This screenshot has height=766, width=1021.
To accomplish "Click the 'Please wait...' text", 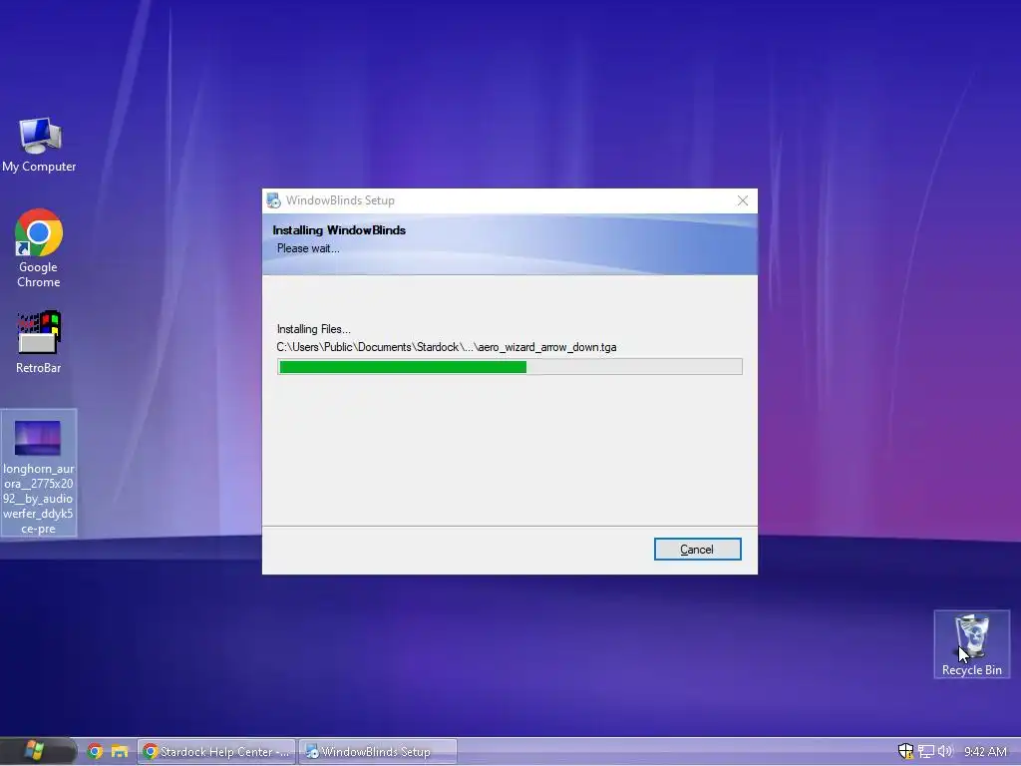I will (308, 248).
